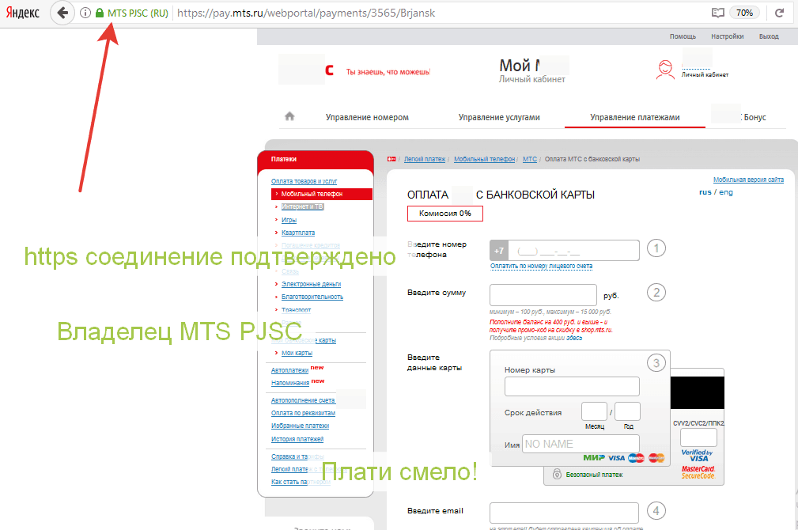This screenshot has height=530, width=798.
Task: Click the user avatar icon for Личный кабинет
Action: pos(665,70)
